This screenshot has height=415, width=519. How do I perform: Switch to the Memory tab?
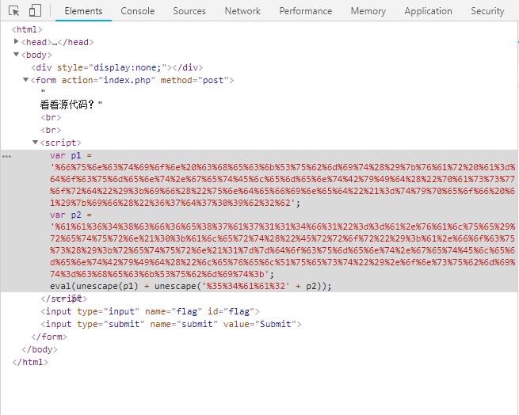[x=368, y=11]
